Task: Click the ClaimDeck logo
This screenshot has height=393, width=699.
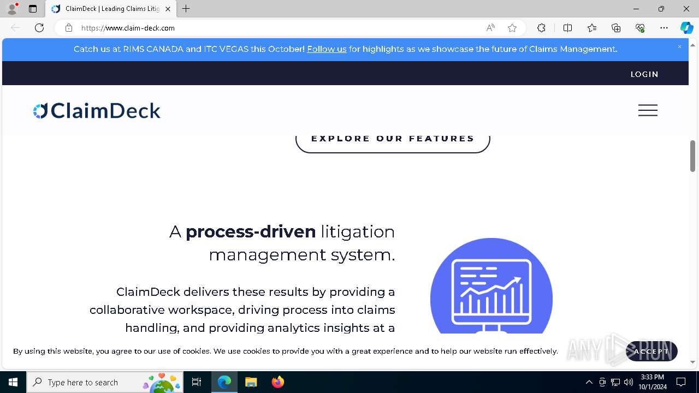Action: point(97,111)
